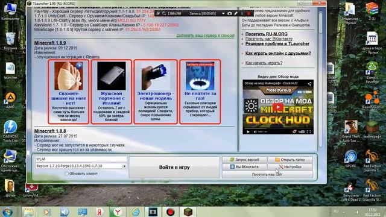386x217 pixels.
Task: Select the Grand Theft Auto San desktop shortcut
Action: pos(351,131)
